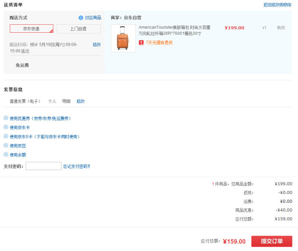Click 免运费 shipping label

(22, 65)
